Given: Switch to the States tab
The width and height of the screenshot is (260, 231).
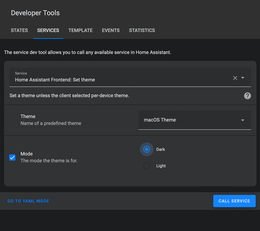Looking at the screenshot, I should (19, 30).
